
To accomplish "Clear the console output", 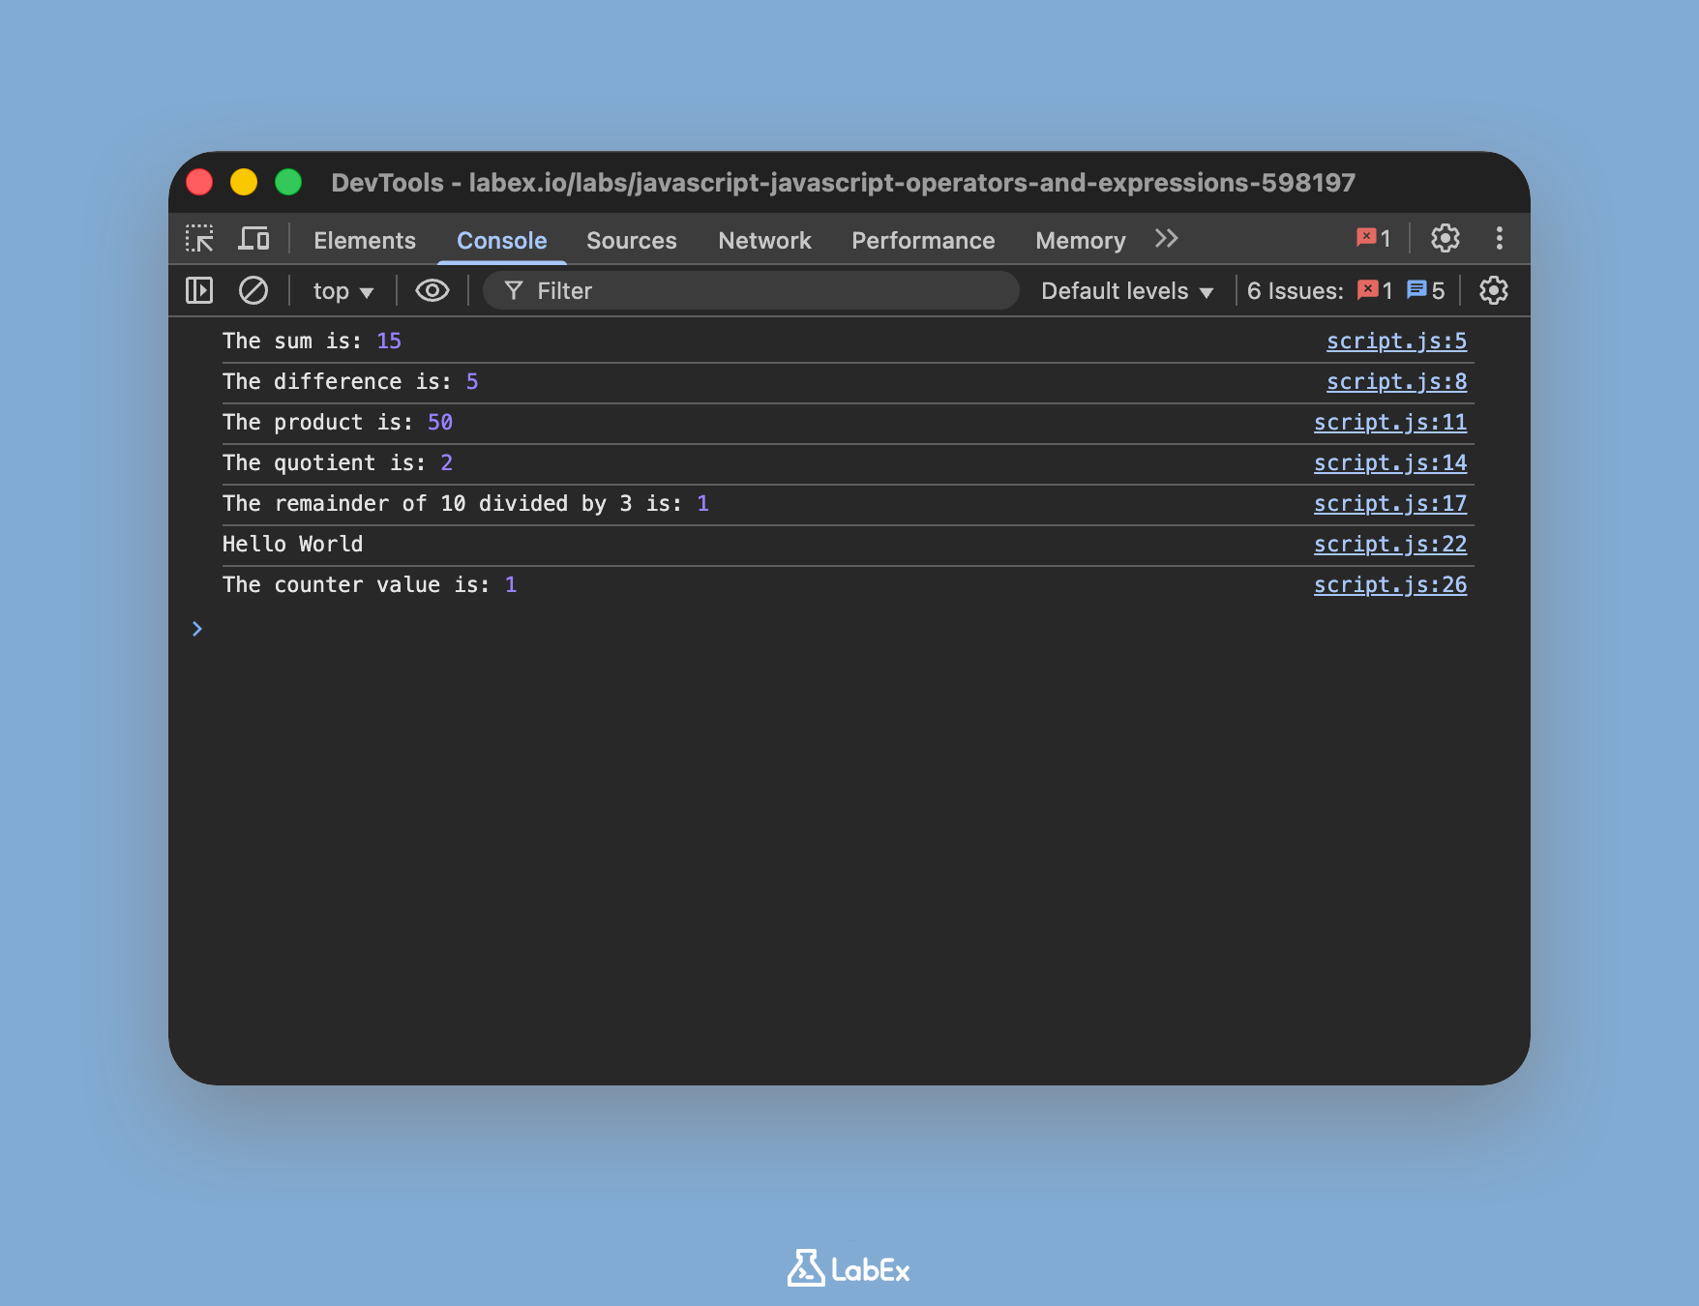I will pos(253,290).
